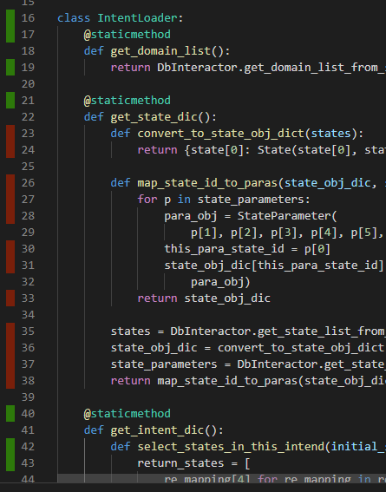Click line number 20 in the gutter
This screenshot has width=386, height=492.
pyautogui.click(x=28, y=84)
